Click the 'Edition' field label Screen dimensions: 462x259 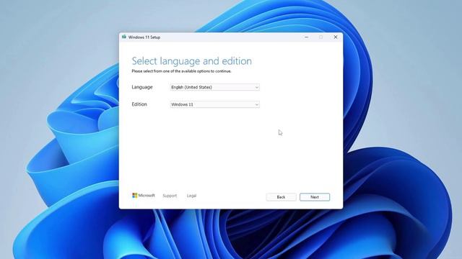tap(139, 104)
